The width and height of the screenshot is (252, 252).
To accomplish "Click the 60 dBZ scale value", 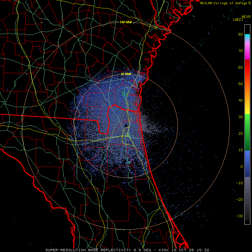I will click(241, 67).
